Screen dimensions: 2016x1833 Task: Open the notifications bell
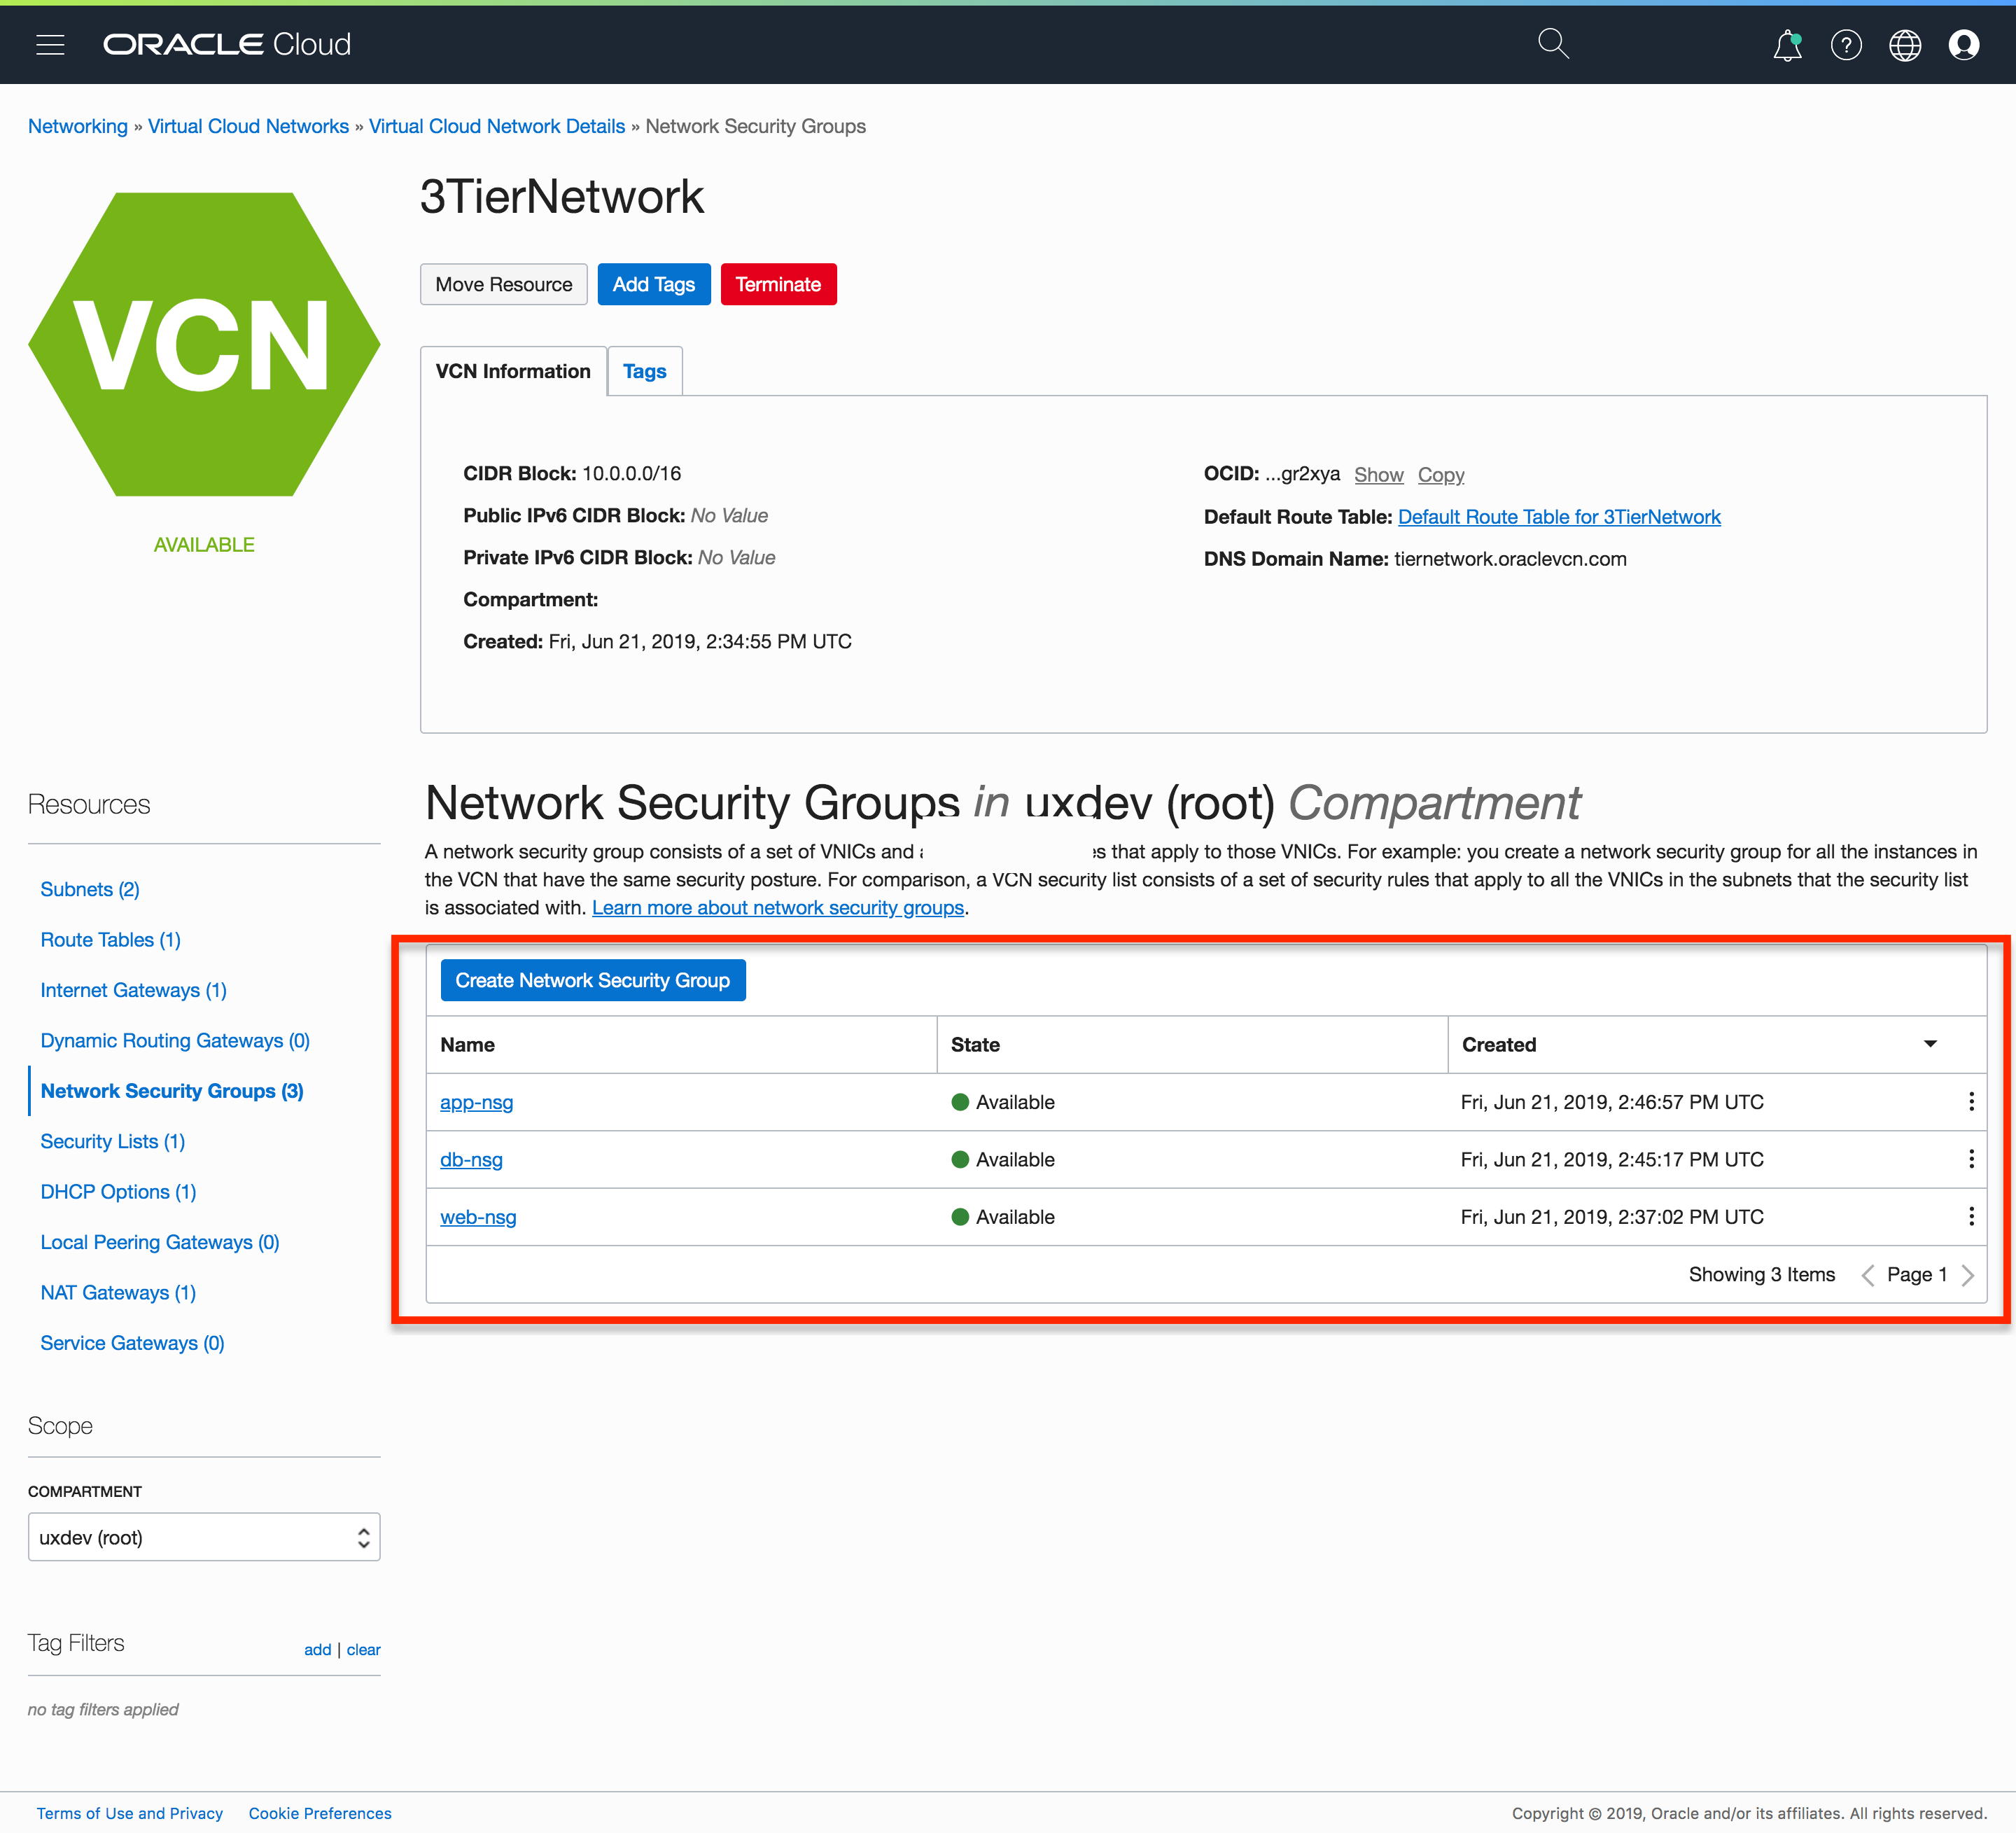click(1787, 45)
